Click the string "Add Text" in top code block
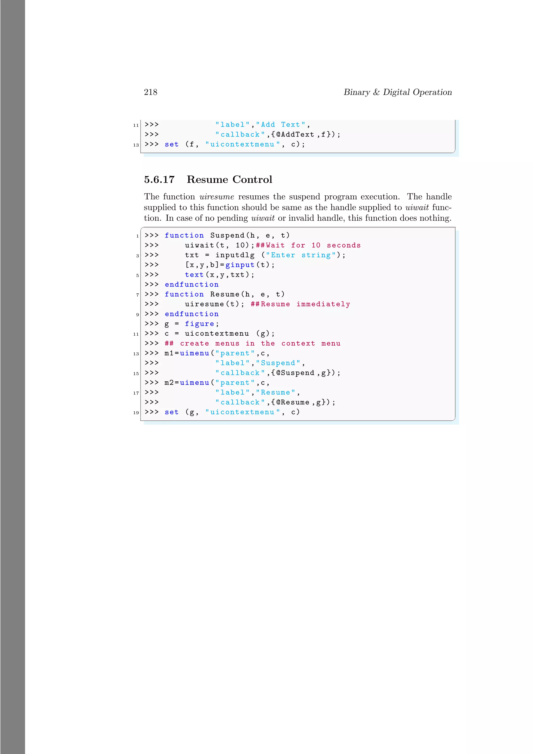Viewport: 533px width, 754px height. click(281, 125)
